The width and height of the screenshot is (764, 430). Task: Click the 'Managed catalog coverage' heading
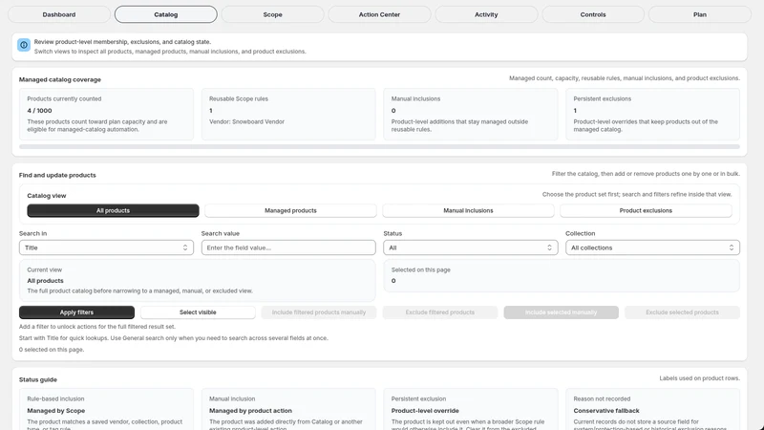[60, 79]
